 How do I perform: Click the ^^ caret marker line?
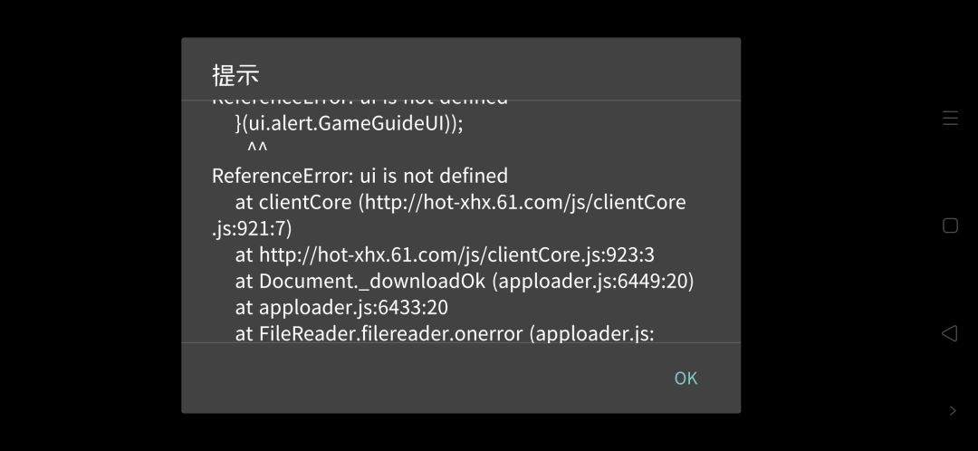point(257,149)
